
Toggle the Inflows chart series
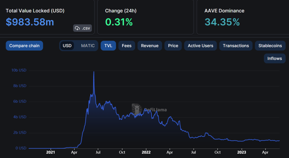[275, 58]
